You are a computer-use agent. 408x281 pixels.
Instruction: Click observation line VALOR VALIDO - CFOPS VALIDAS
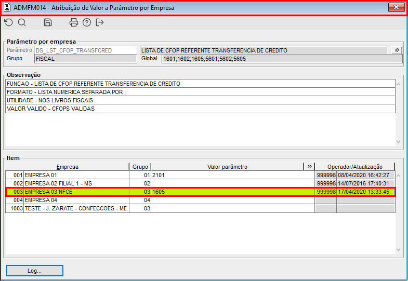tap(200, 109)
